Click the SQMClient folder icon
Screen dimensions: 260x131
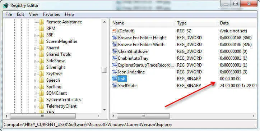coord(41,93)
